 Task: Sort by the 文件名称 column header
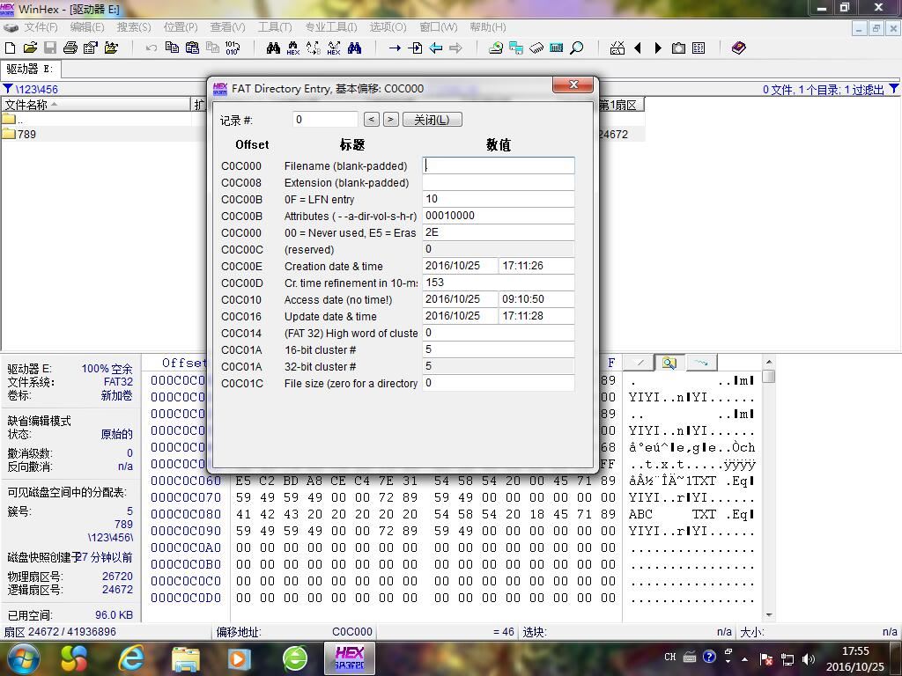click(96, 105)
